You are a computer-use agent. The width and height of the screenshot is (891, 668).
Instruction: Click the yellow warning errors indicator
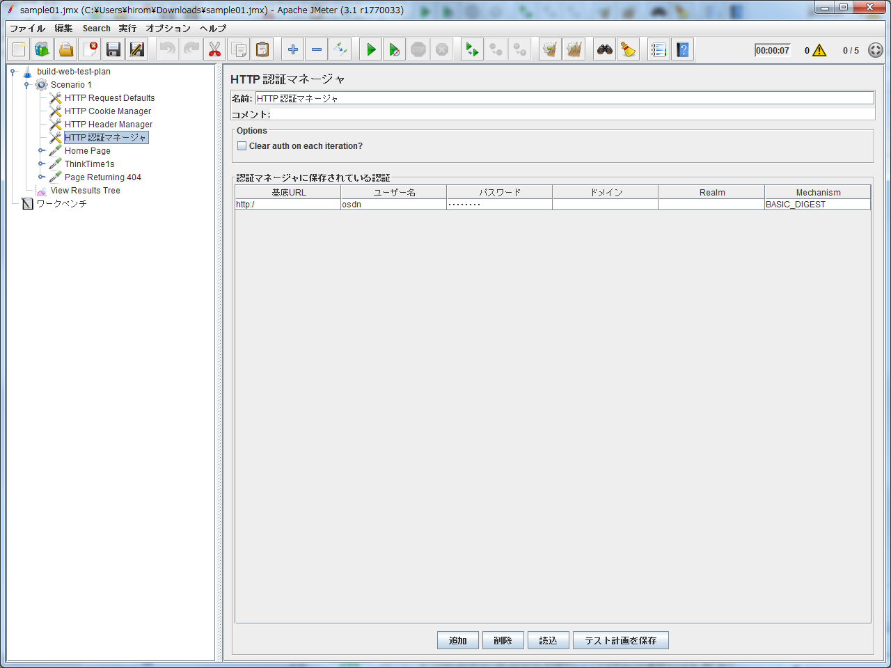click(819, 50)
